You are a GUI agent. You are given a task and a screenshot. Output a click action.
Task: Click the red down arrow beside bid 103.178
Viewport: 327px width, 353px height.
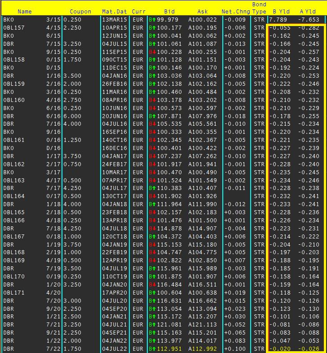(x=154, y=100)
